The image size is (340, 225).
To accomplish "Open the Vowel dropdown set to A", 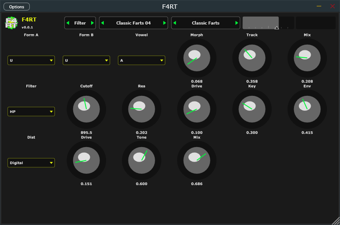I will pyautogui.click(x=142, y=60).
